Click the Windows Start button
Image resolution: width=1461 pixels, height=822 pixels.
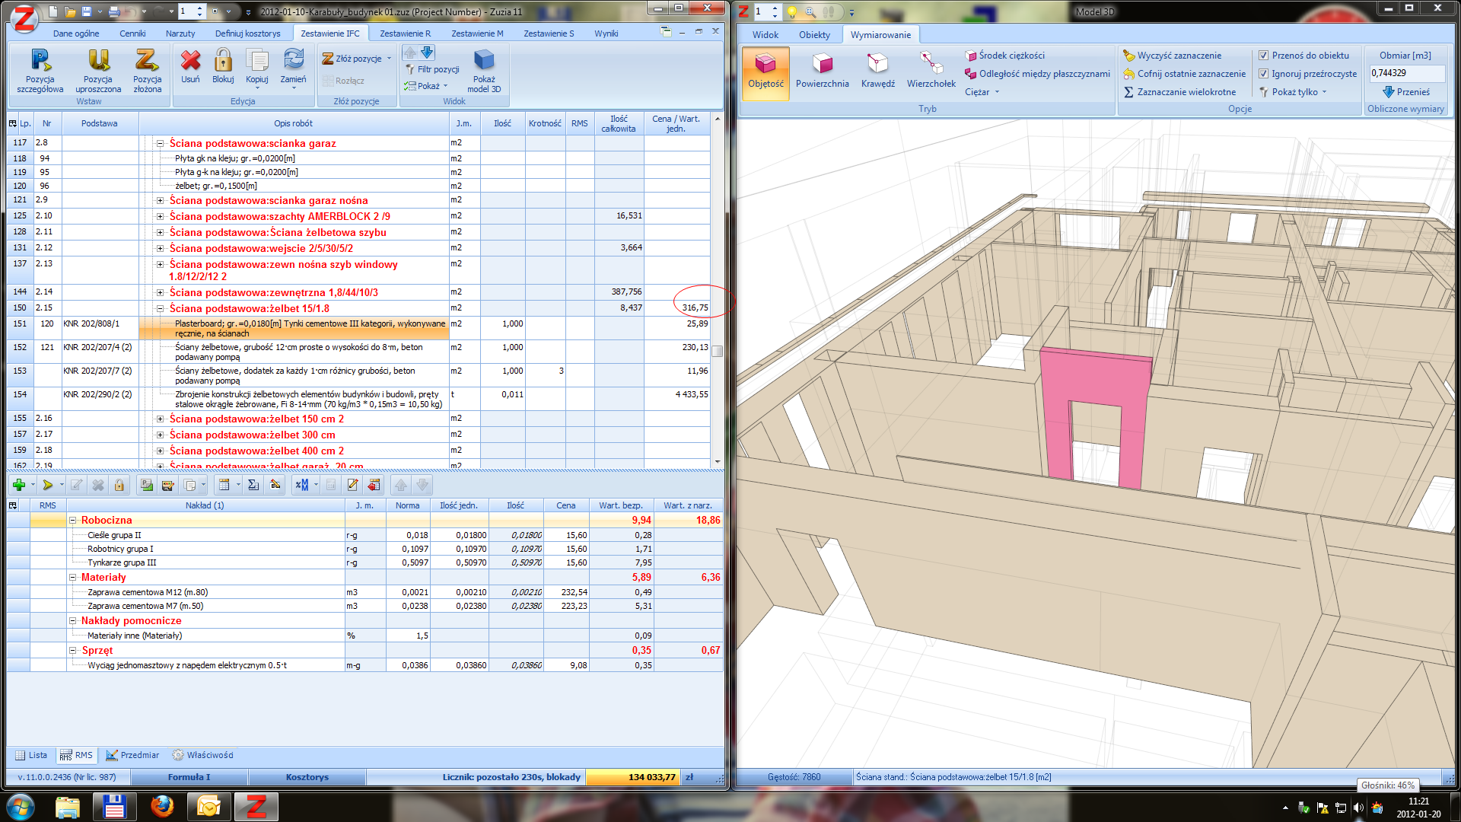20,807
